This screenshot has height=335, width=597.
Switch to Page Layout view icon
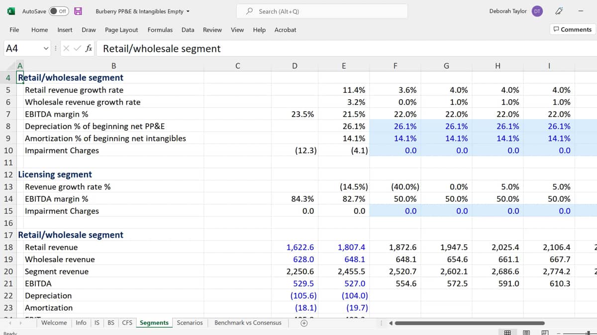click(x=526, y=332)
